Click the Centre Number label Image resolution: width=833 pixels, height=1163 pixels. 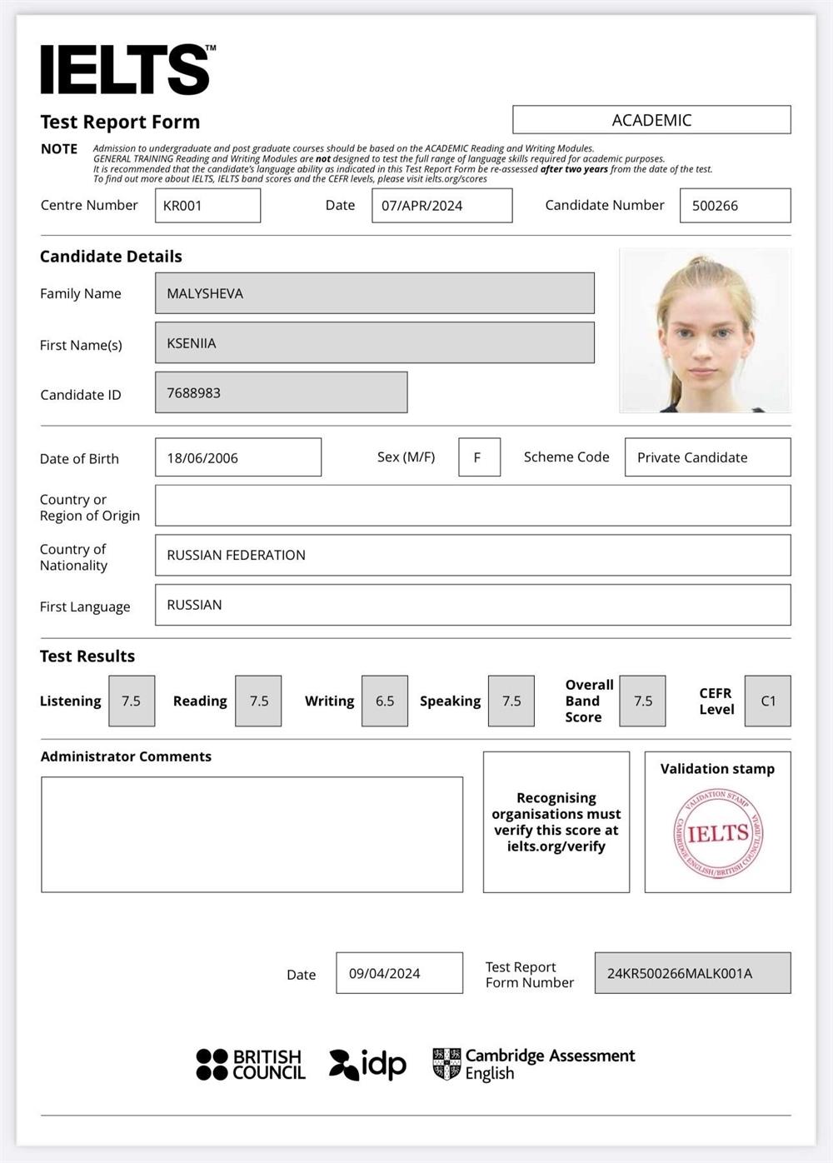click(x=89, y=205)
